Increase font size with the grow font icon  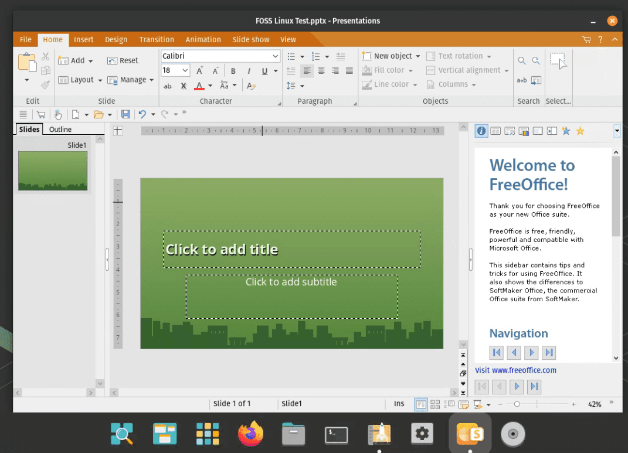point(199,71)
